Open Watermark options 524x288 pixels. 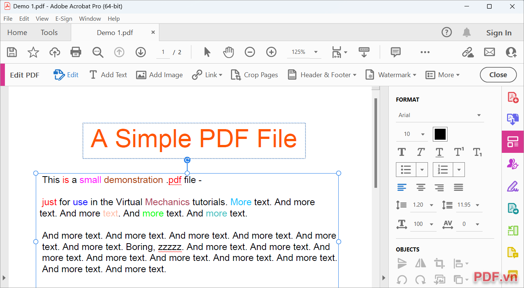(x=391, y=75)
